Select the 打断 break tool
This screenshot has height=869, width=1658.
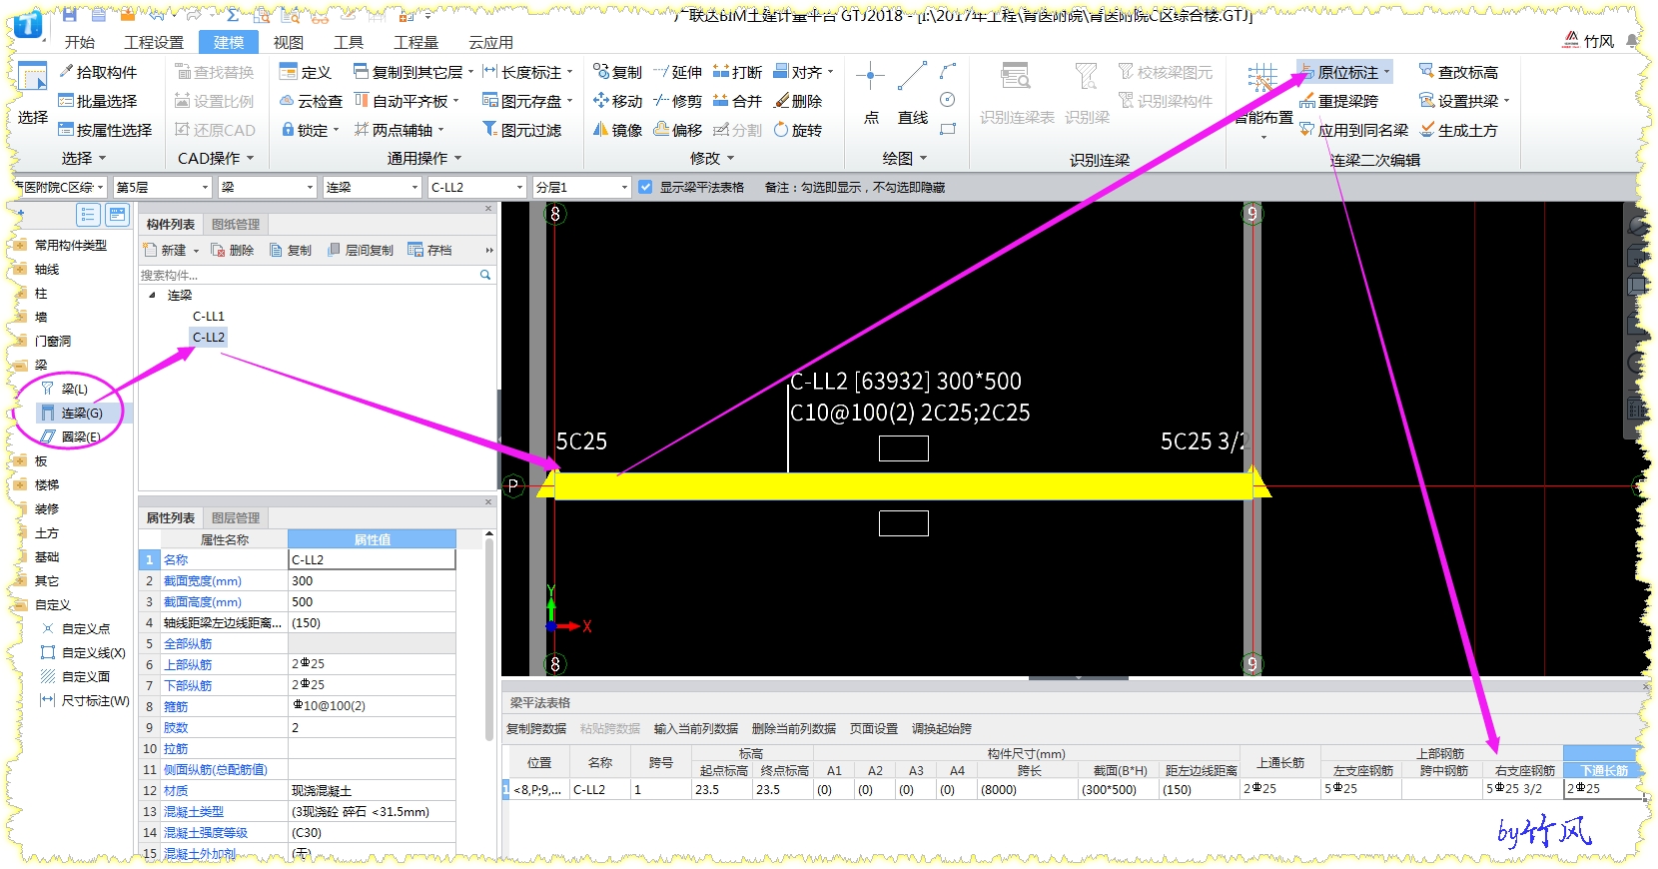click(x=737, y=72)
